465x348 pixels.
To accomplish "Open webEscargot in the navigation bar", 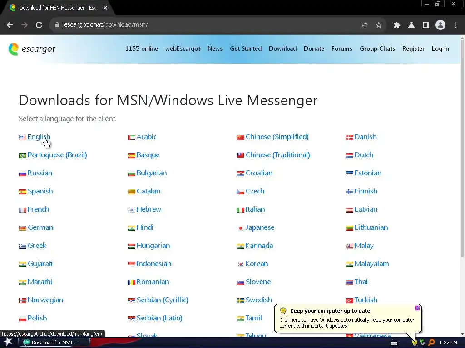I will [x=183, y=49].
